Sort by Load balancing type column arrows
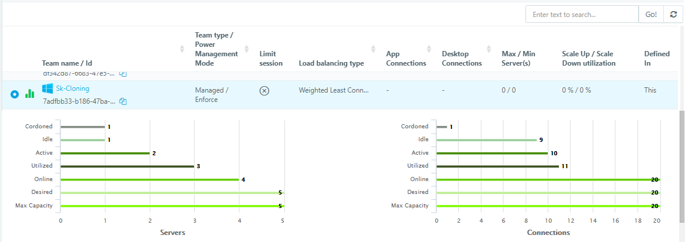This screenshot has height=242, width=685. tap(373, 49)
